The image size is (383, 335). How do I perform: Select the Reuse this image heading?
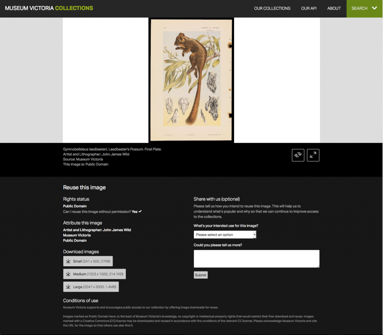point(84,187)
